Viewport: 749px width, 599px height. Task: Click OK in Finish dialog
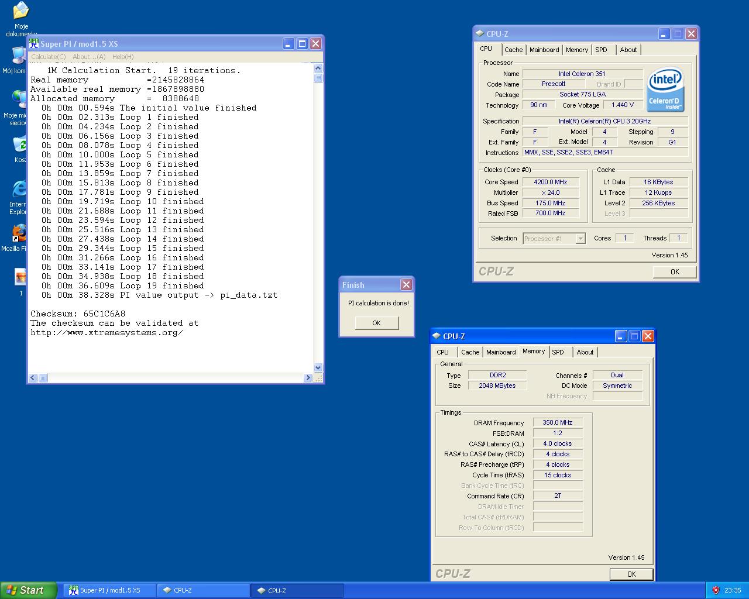(x=376, y=323)
